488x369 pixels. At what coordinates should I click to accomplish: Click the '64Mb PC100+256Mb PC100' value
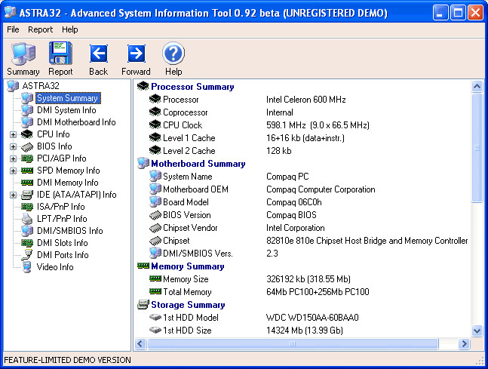318,292
